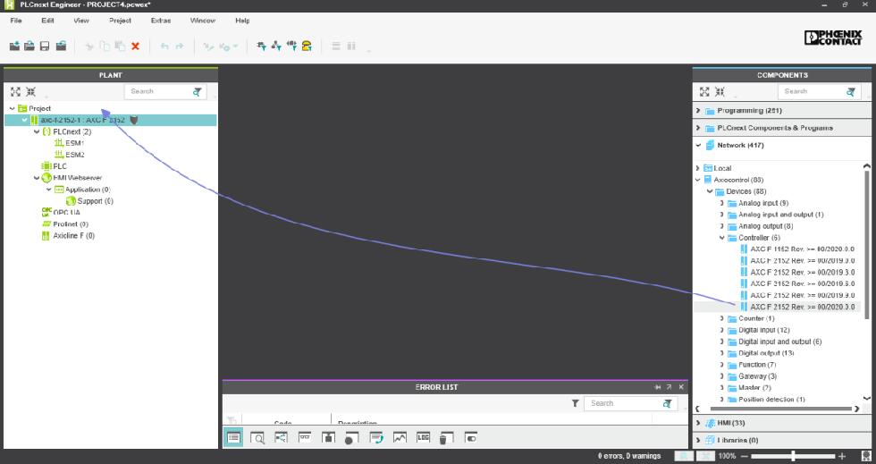Select the OPC UA tree item
The image size is (876, 464).
click(66, 213)
